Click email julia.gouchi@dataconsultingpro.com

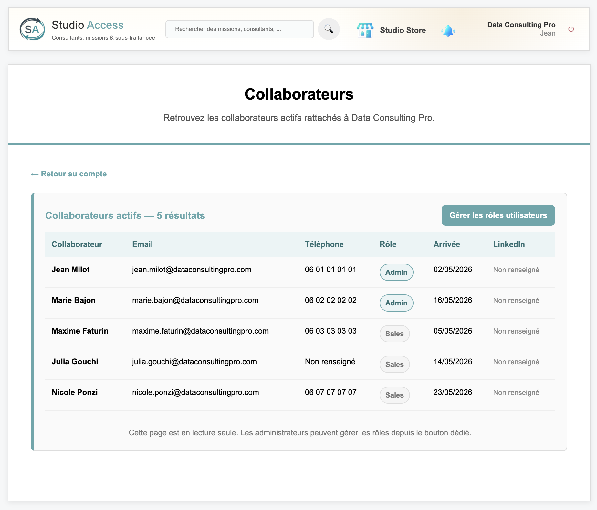point(194,362)
